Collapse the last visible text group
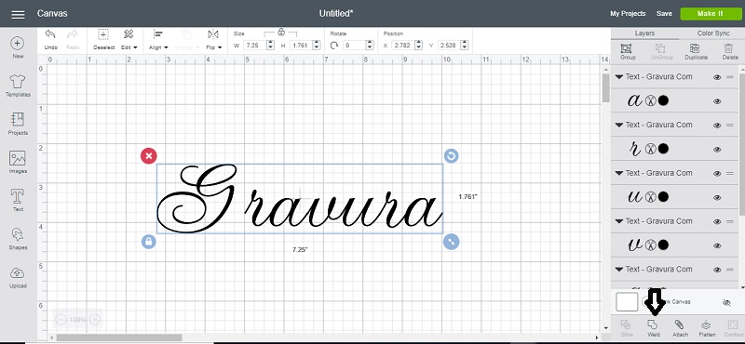Viewport: 745px width, 344px height. (x=619, y=269)
